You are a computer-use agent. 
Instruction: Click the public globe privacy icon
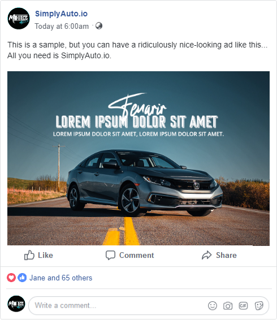point(99,26)
